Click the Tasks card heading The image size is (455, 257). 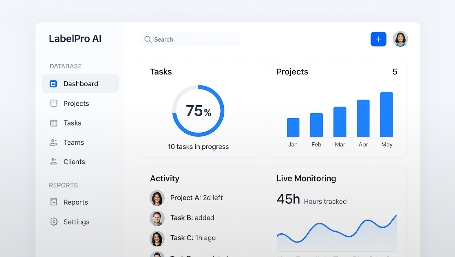[161, 72]
